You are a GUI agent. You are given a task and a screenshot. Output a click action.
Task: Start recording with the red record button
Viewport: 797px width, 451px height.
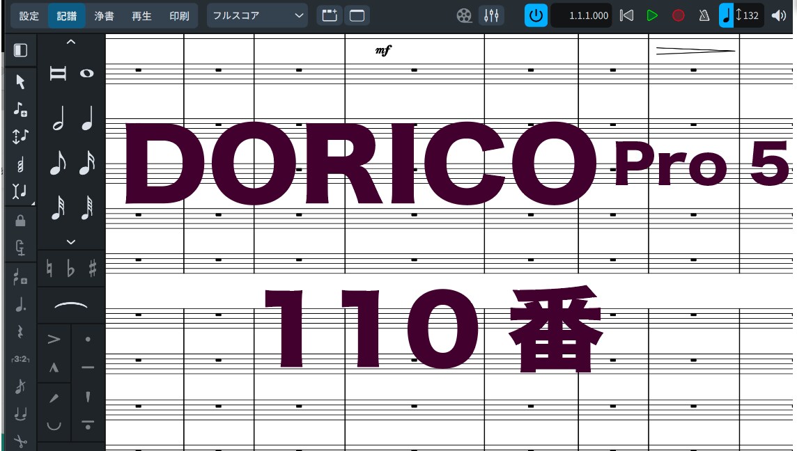click(678, 16)
